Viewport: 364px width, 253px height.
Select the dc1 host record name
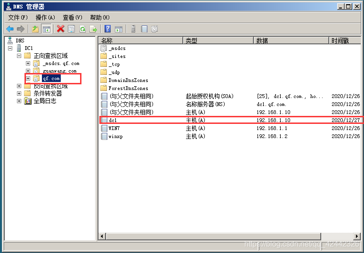tap(113, 120)
